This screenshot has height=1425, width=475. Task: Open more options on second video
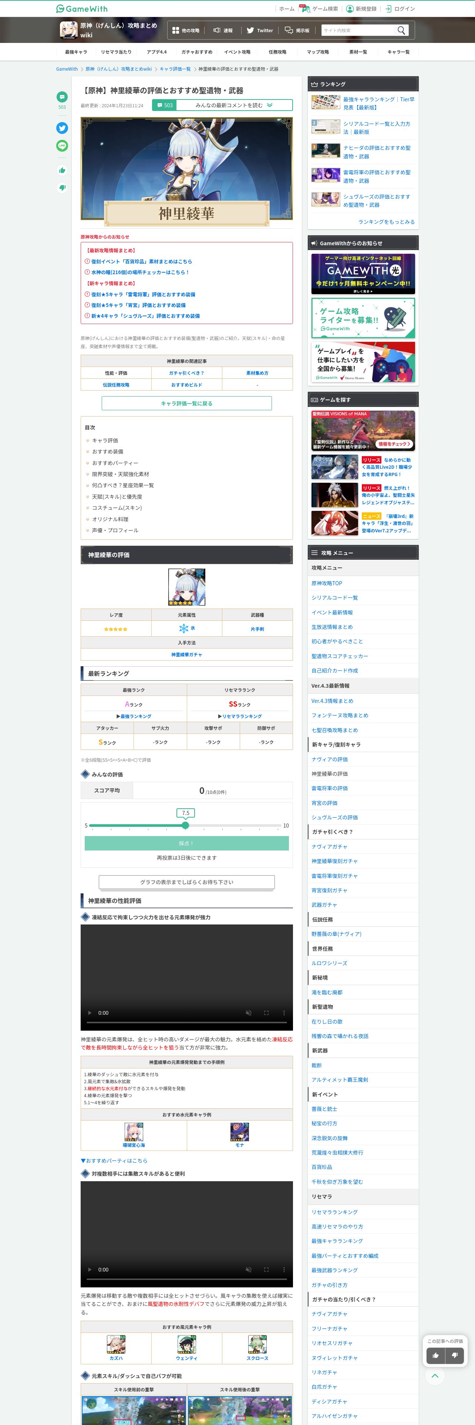coord(284,1269)
